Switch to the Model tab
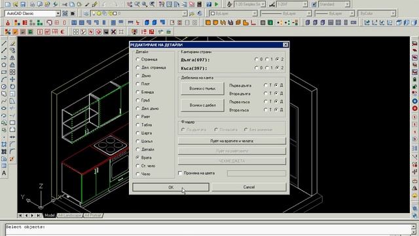The image size is (419, 236). [50, 216]
